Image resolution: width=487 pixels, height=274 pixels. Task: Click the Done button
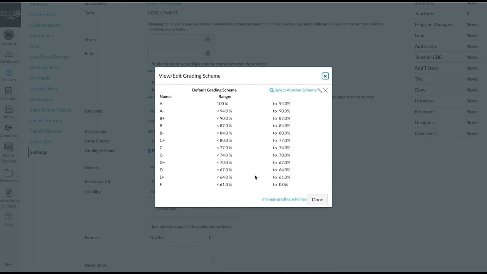click(317, 199)
